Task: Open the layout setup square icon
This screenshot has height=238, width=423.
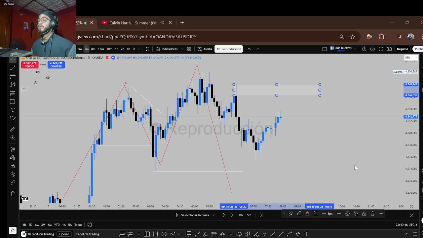Action: pos(325,49)
